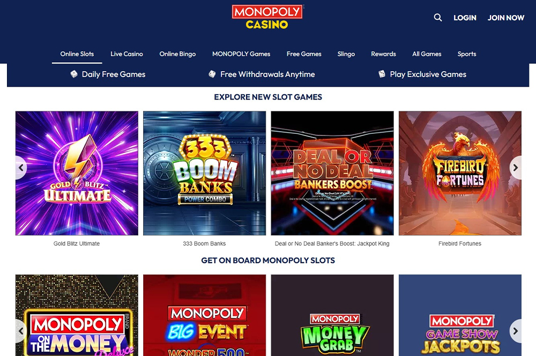Click the Monopoly Casino logo
Image resolution: width=536 pixels, height=356 pixels.
pos(267,17)
